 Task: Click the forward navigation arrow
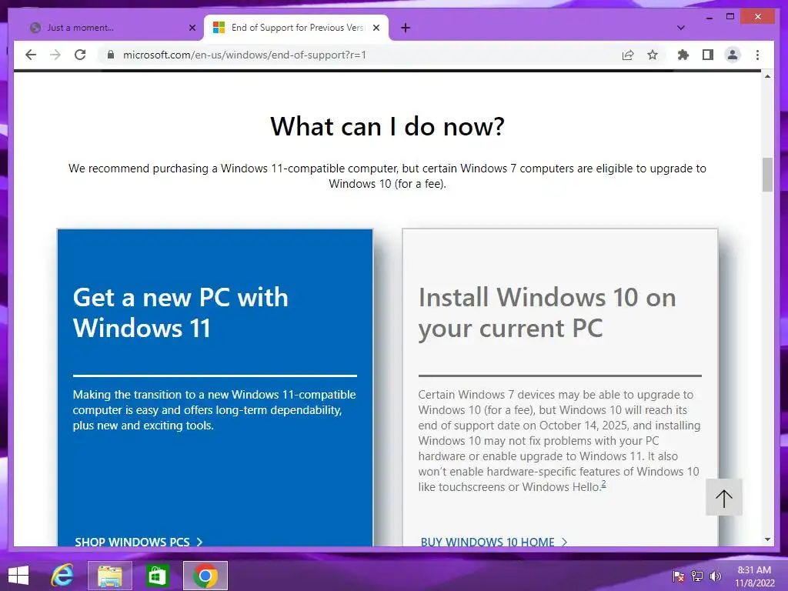(x=55, y=55)
